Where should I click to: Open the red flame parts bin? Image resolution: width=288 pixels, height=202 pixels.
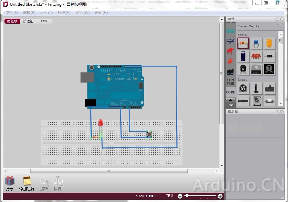point(230,61)
